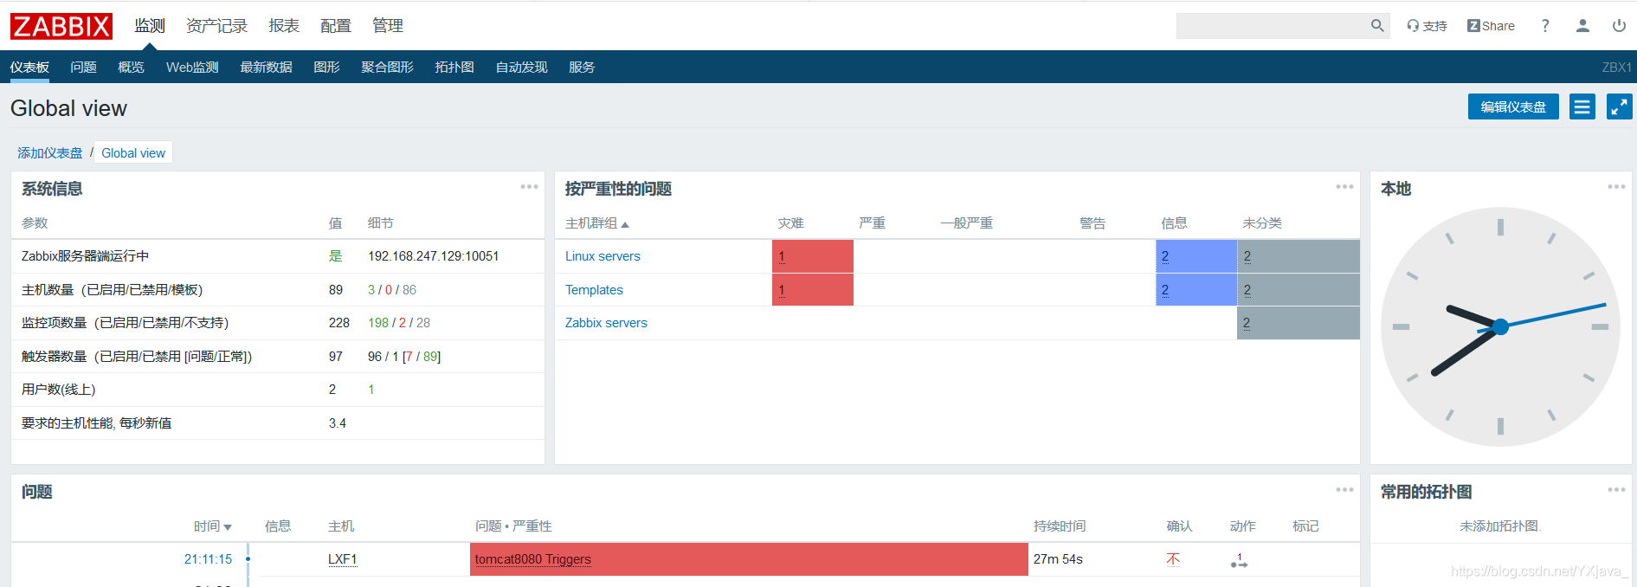Image resolution: width=1637 pixels, height=587 pixels.
Task: Click Templates disaster count red cell
Action: click(x=813, y=290)
